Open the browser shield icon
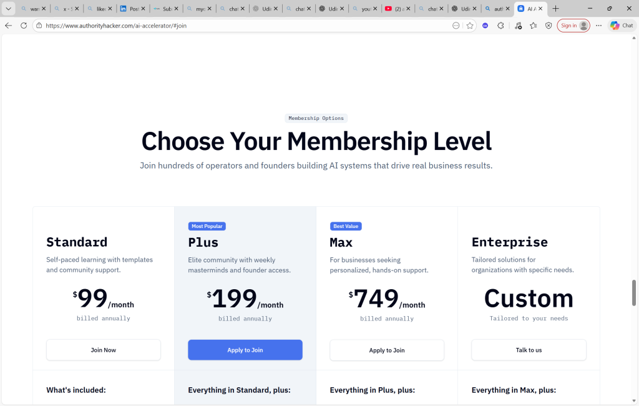The image size is (639, 406). coord(549,26)
